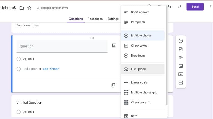Open the Settings tab

pyautogui.click(x=113, y=19)
